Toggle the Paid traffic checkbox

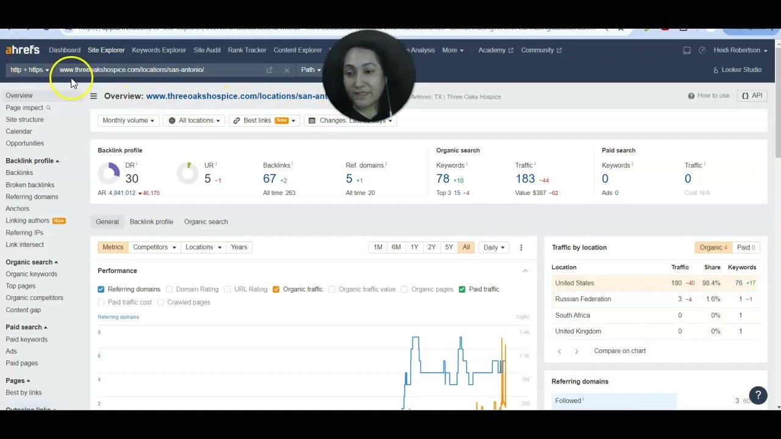pyautogui.click(x=462, y=289)
